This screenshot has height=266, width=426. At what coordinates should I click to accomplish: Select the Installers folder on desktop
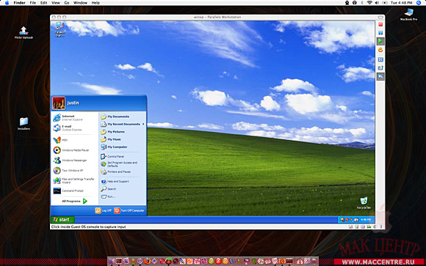[x=24, y=123]
